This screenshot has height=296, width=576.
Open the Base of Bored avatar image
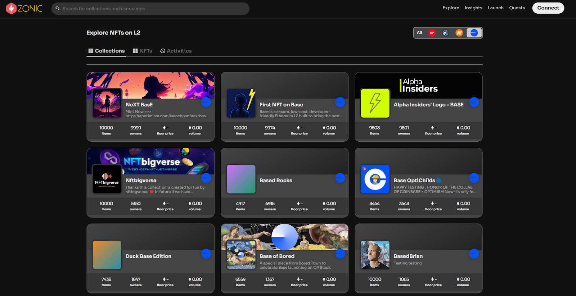coord(241,255)
